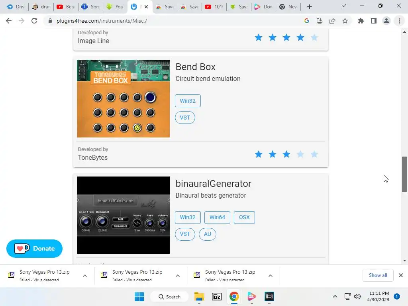Open a new browser tab

[309, 7]
